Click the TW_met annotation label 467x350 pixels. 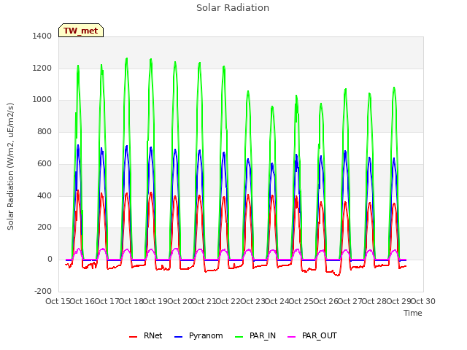click(x=81, y=31)
